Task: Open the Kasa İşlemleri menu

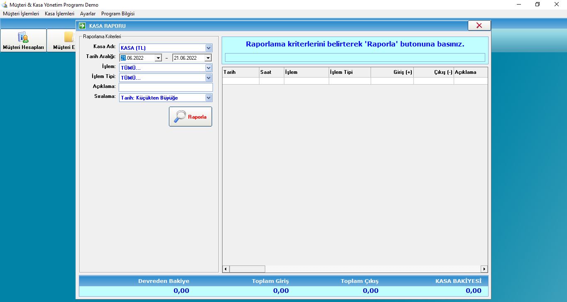Action: pyautogui.click(x=59, y=14)
